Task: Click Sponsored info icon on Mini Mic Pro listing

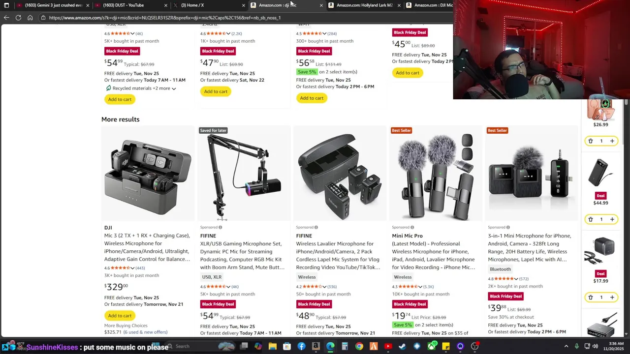Action: (412, 227)
